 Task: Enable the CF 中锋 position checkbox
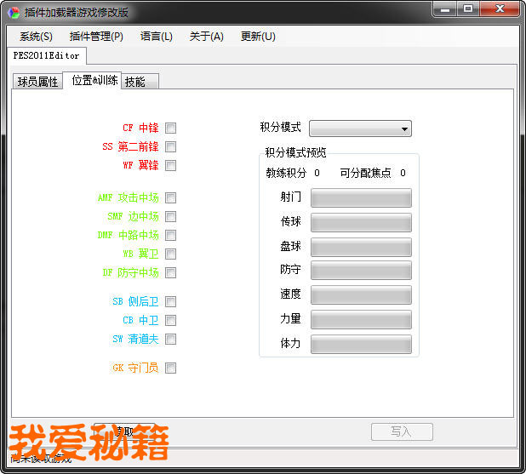171,128
